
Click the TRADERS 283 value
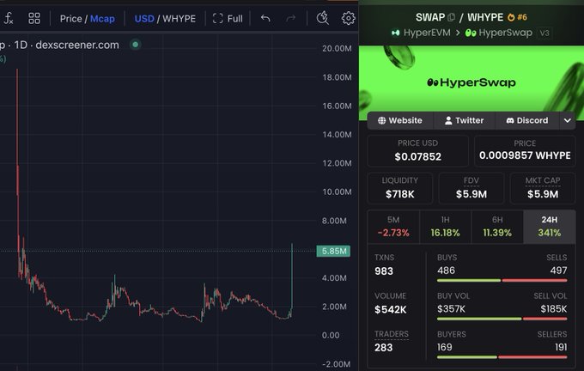(384, 348)
